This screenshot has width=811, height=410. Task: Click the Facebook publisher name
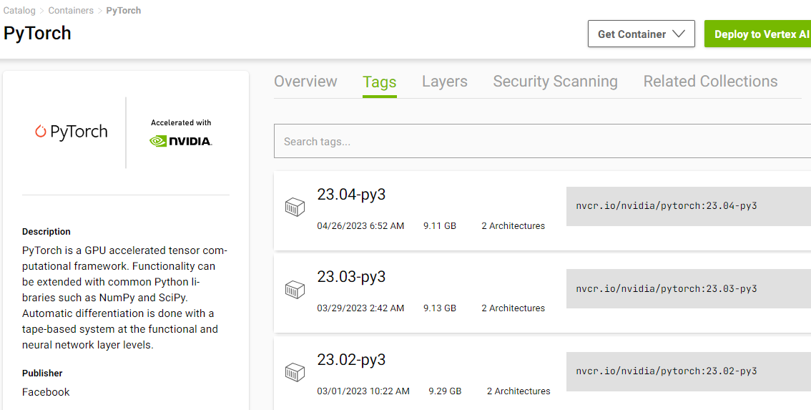coord(46,392)
